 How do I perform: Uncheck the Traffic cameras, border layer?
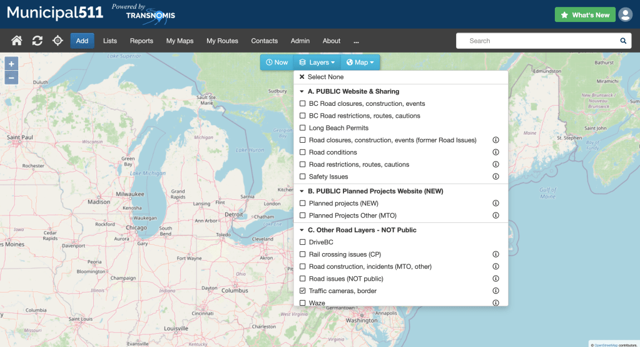click(303, 291)
